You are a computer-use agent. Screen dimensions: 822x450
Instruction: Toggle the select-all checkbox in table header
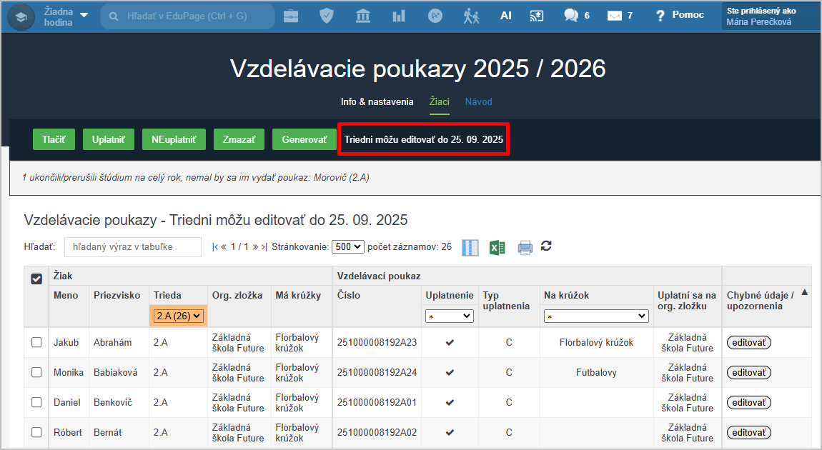(x=36, y=279)
